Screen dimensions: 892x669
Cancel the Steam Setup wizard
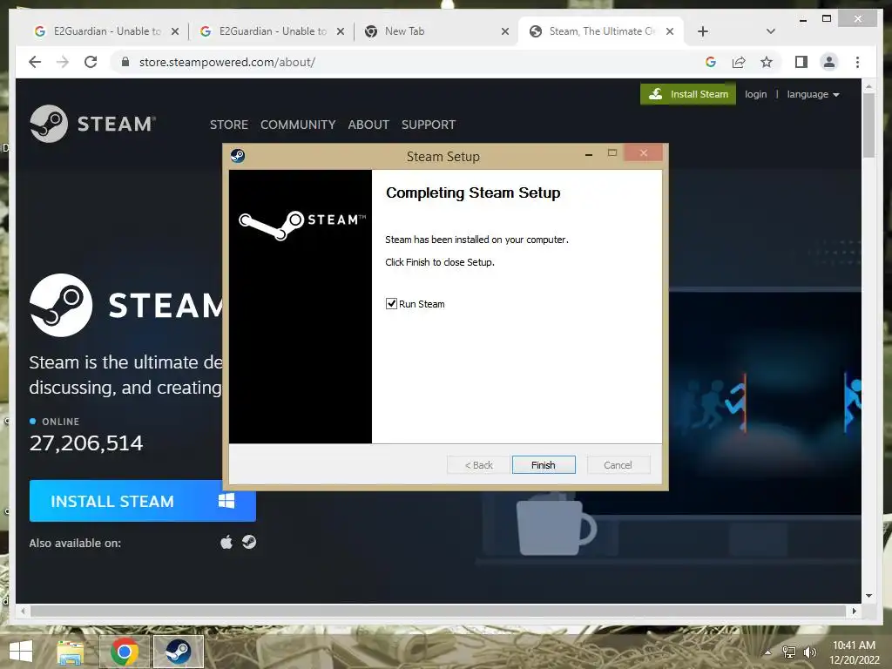[618, 465]
